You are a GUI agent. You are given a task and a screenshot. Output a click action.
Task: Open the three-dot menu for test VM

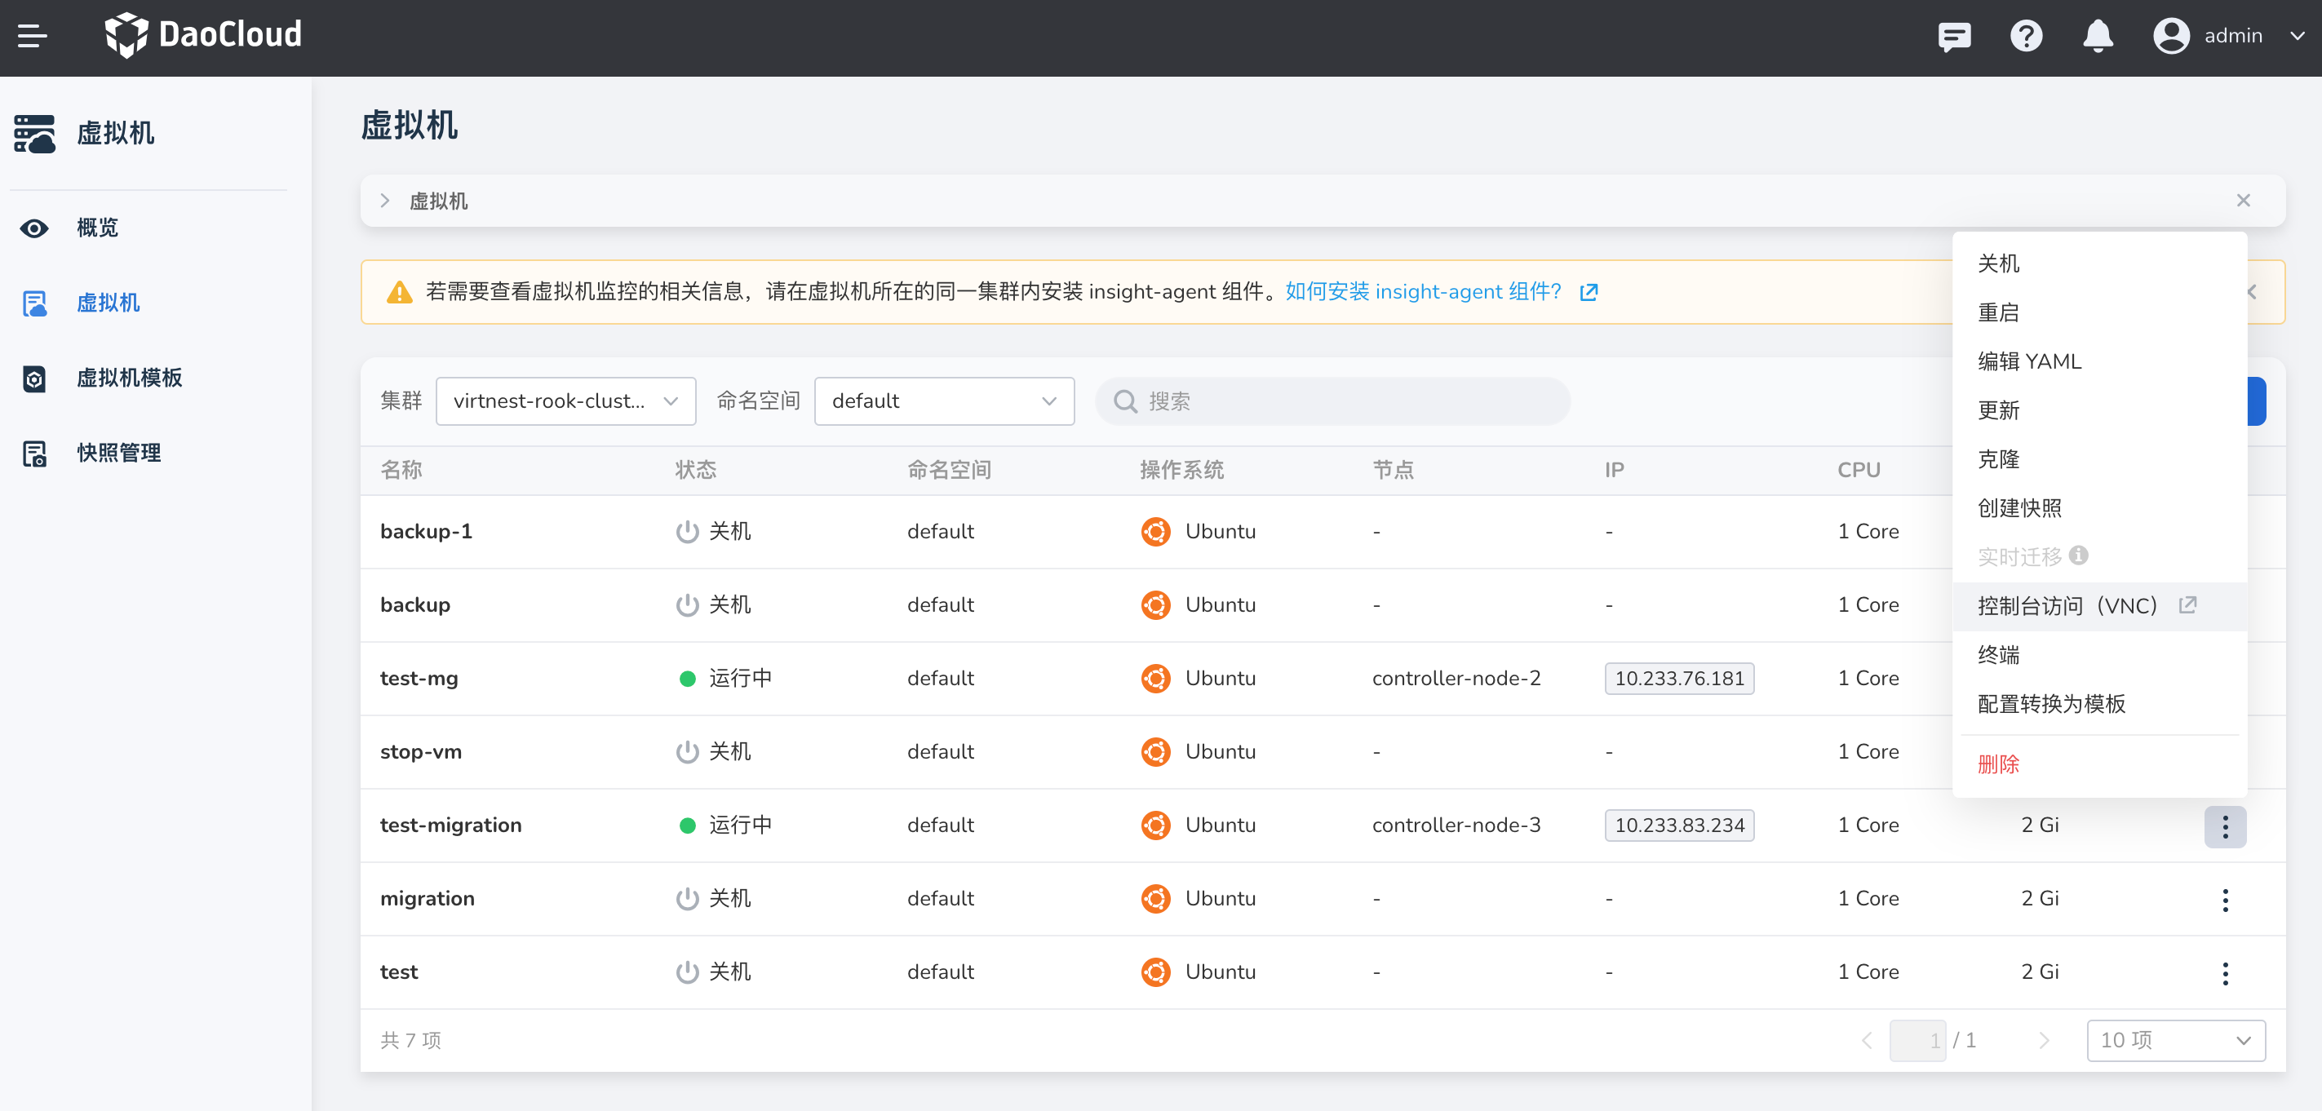coord(2225,973)
